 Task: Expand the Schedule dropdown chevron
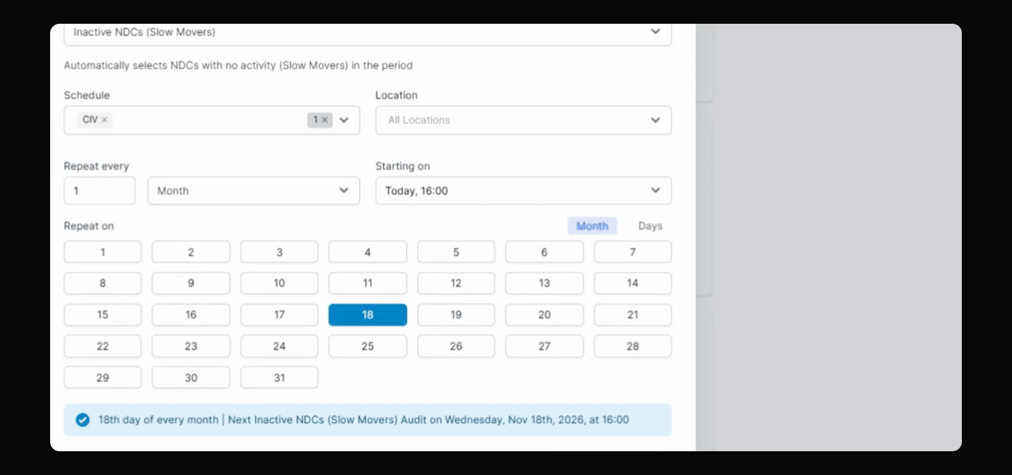pyautogui.click(x=344, y=120)
